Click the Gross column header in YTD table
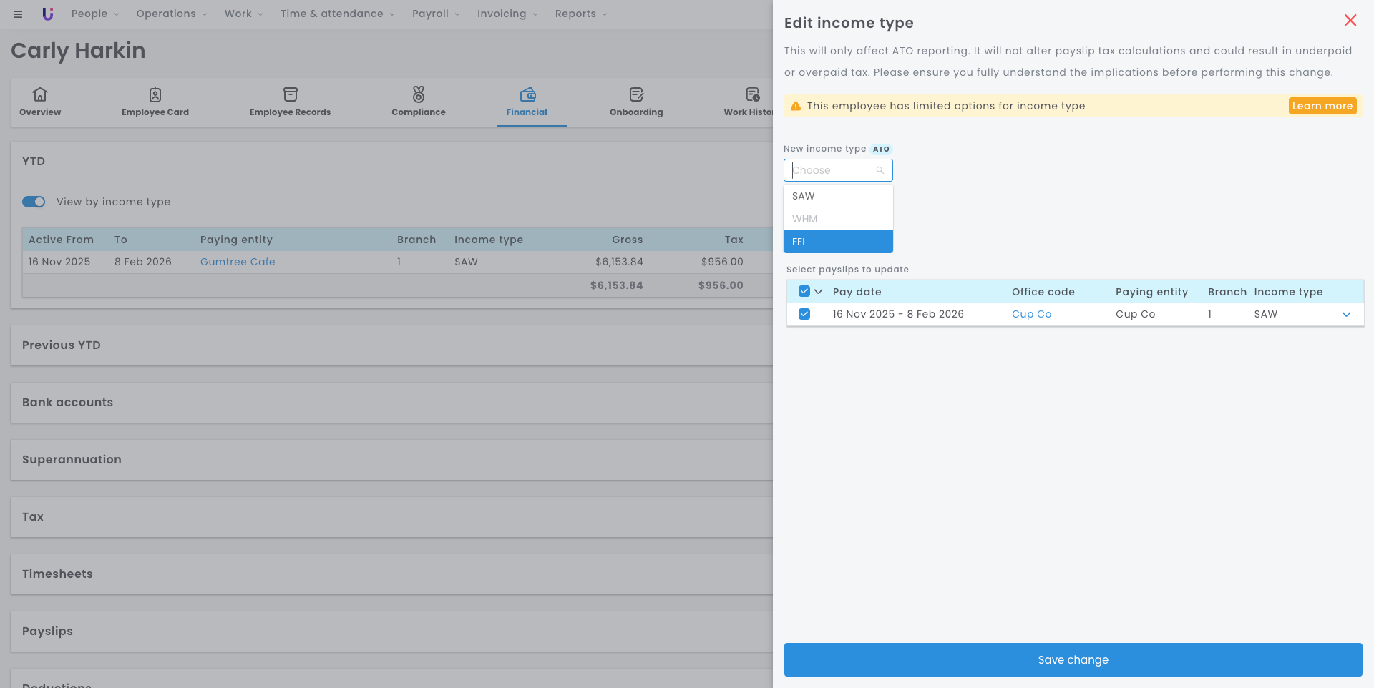Image resolution: width=1374 pixels, height=688 pixels. [x=627, y=240]
